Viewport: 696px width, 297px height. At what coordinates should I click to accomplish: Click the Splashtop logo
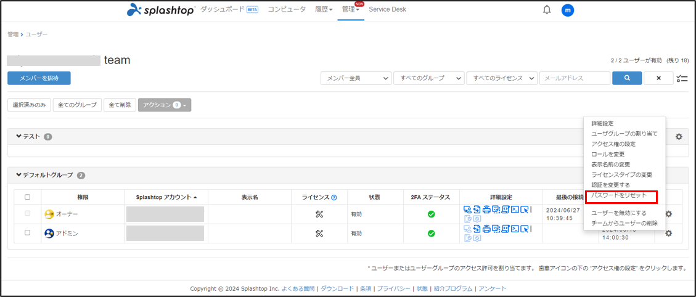pos(161,10)
